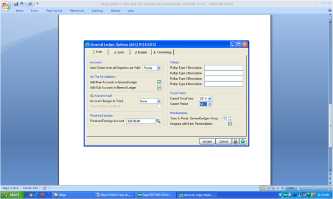Switch to Draft view icon

pyautogui.click(x=282, y=188)
